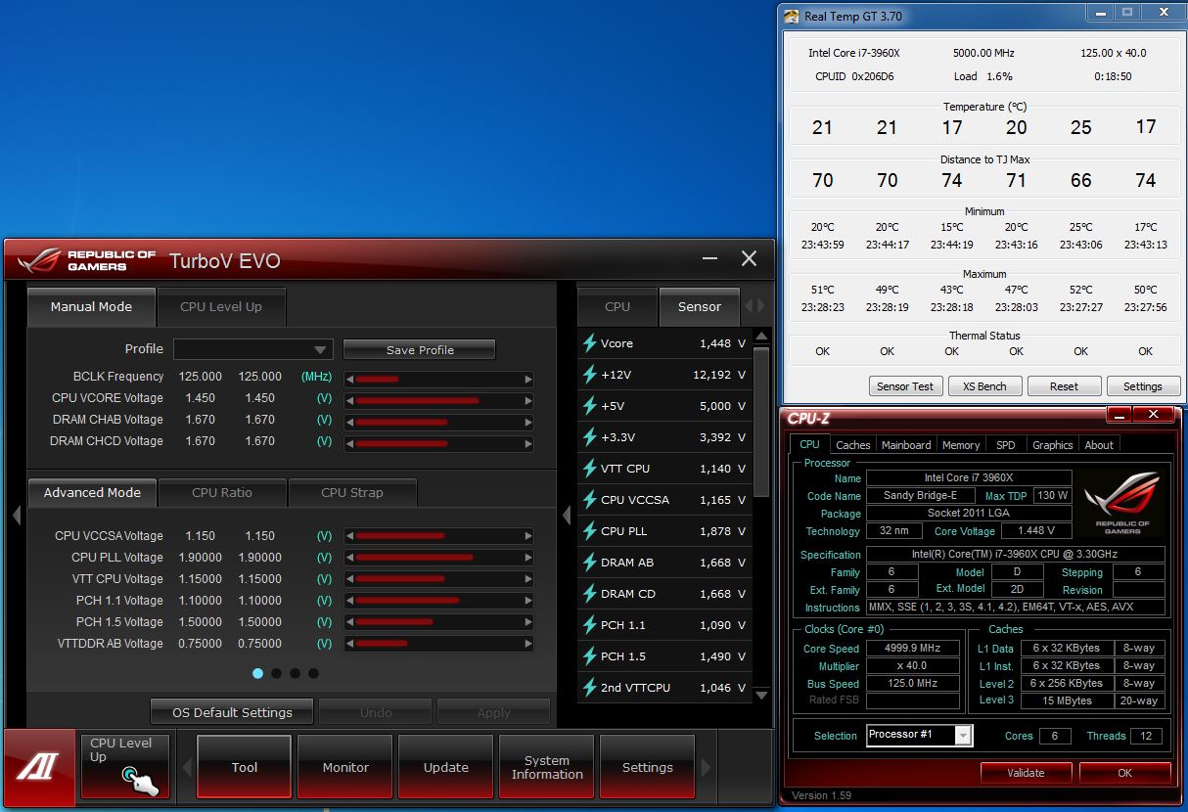This screenshot has width=1188, height=812.
Task: Open the SPD tab in CPU-Z
Action: pos(1006,445)
